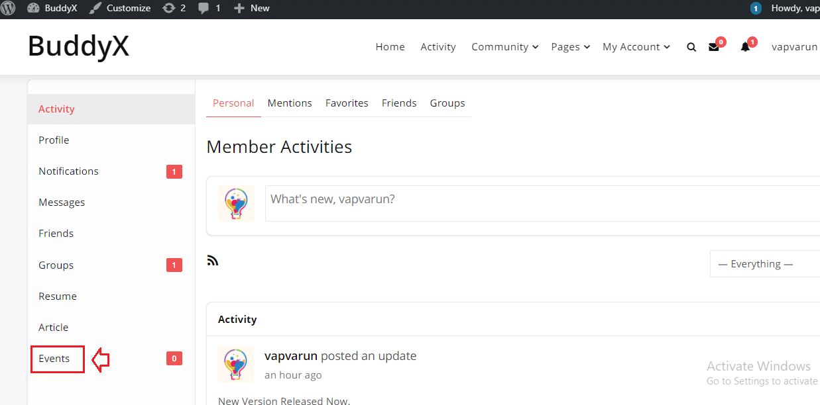This screenshot has height=405, width=820.
Task: Switch to the Favorites tab
Action: tap(347, 103)
